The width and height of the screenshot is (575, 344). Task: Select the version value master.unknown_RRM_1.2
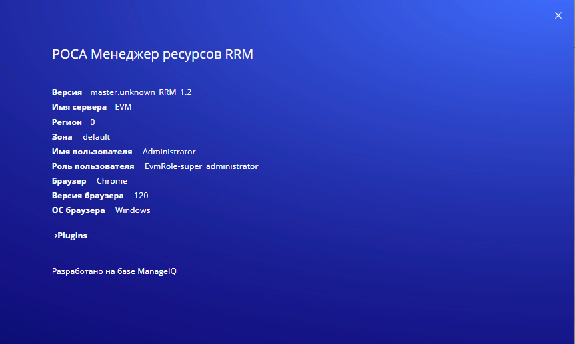[141, 92]
